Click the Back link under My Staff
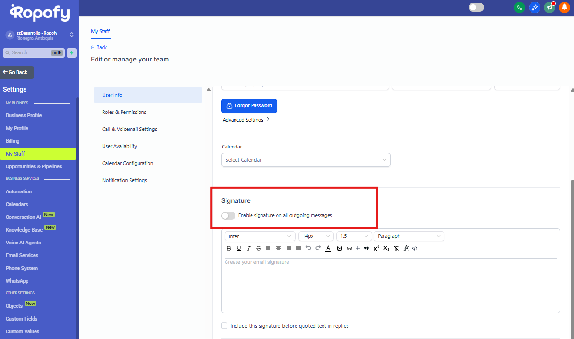 click(x=99, y=47)
